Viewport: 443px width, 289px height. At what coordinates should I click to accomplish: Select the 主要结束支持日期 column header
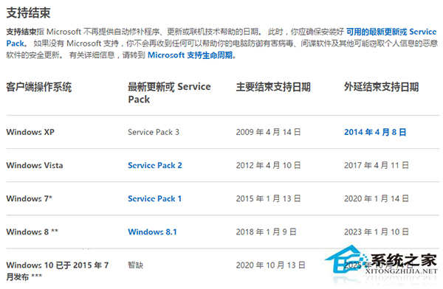point(273,87)
